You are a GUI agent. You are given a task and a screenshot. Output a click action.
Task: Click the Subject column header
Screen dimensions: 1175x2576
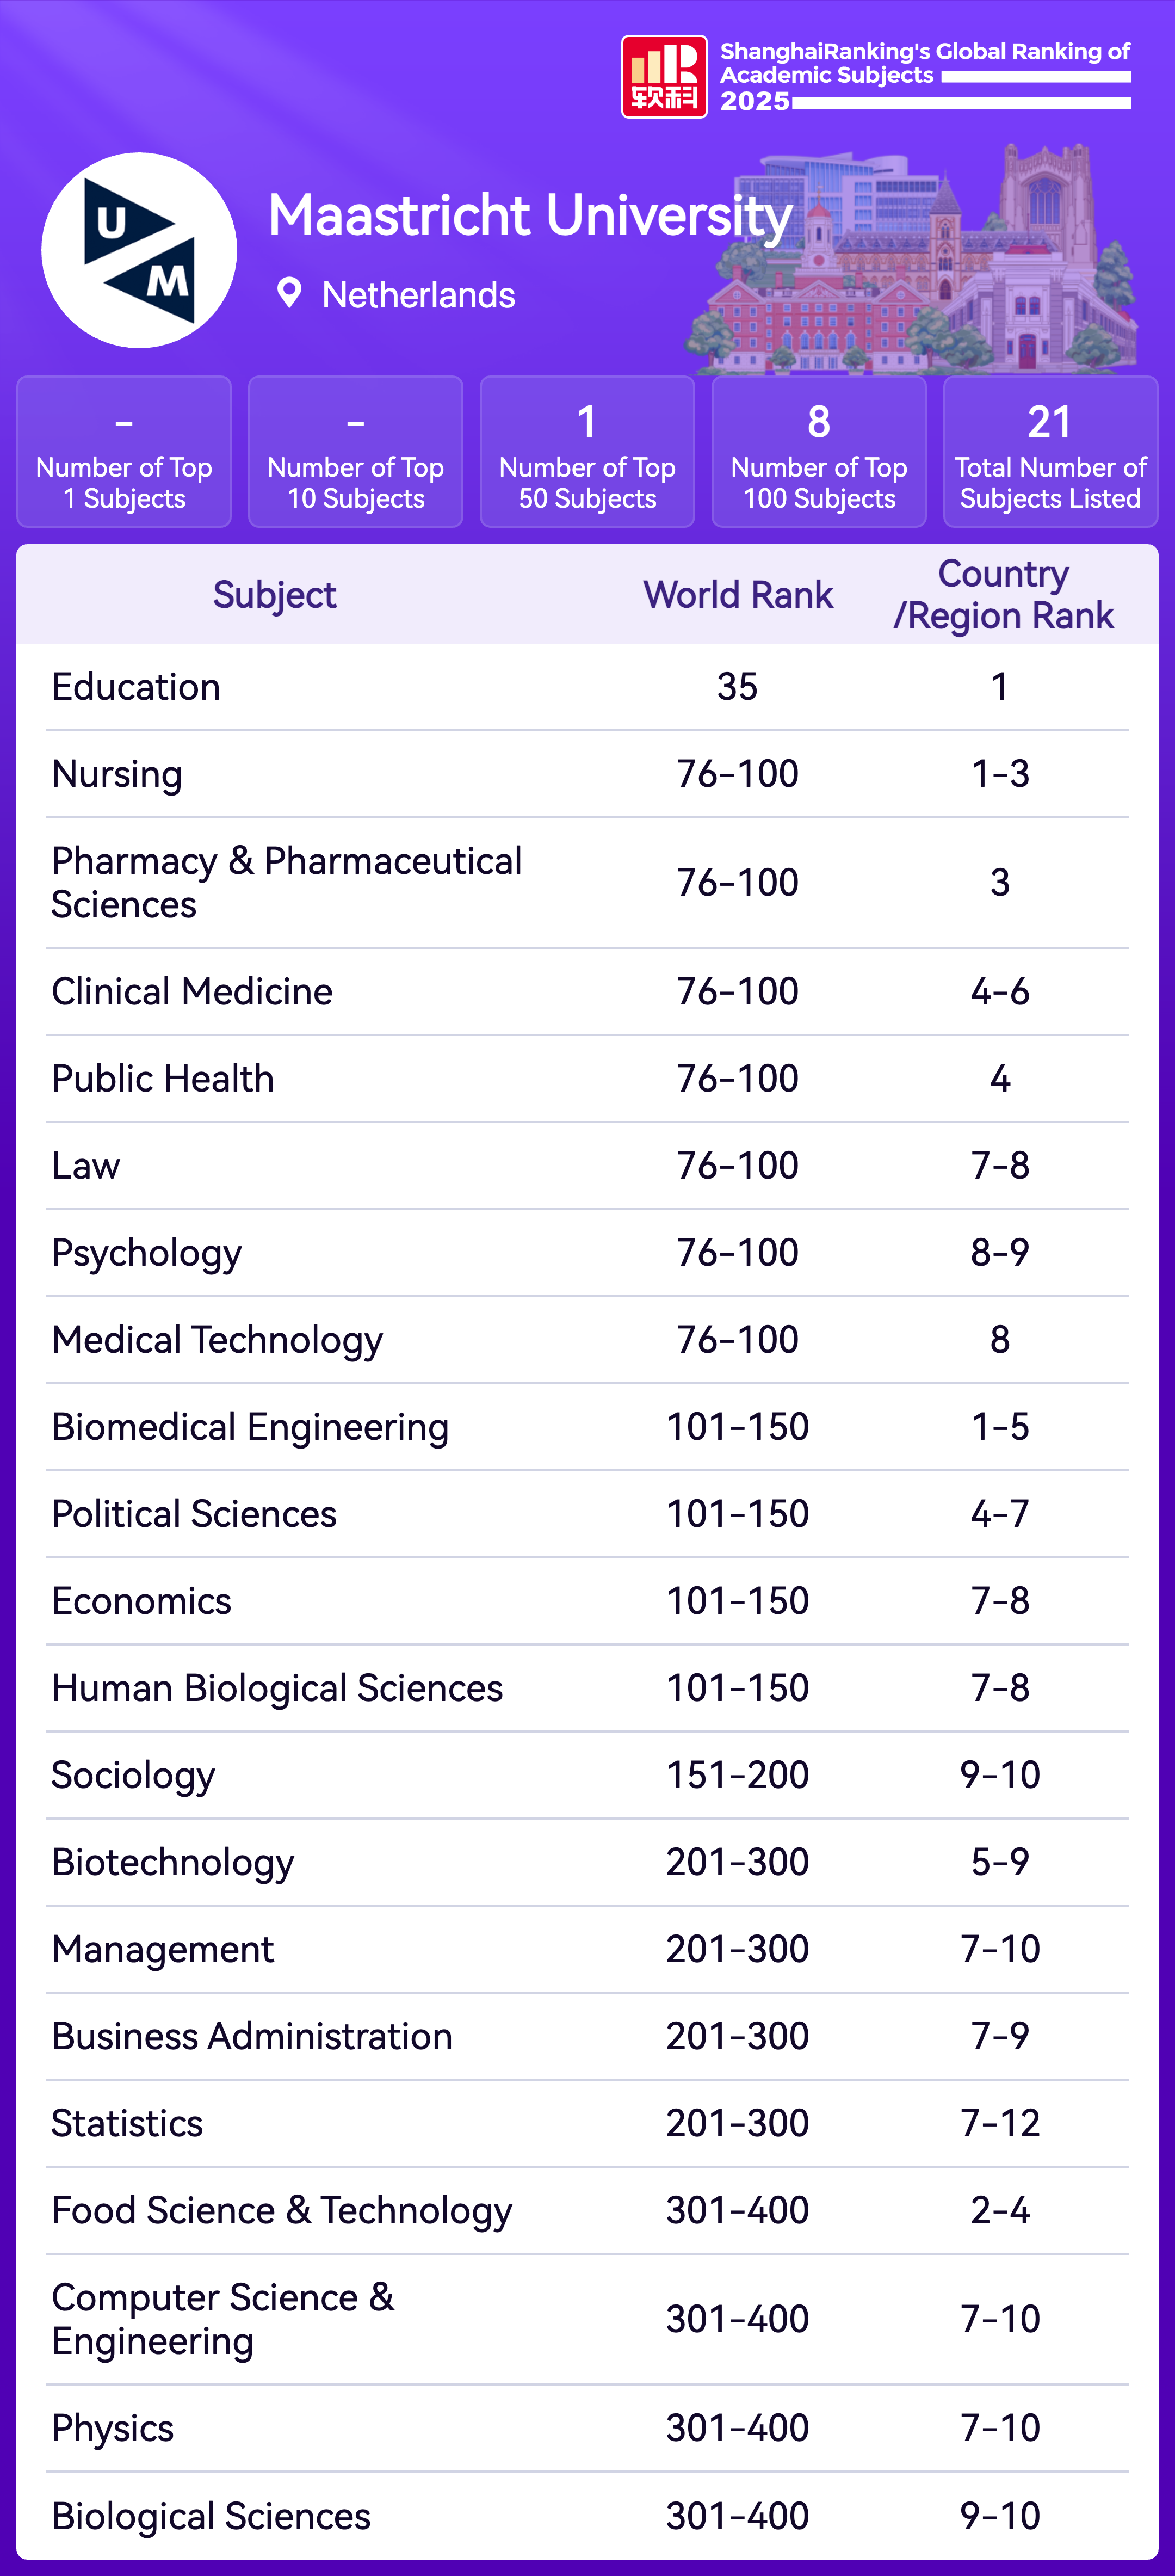tap(274, 595)
